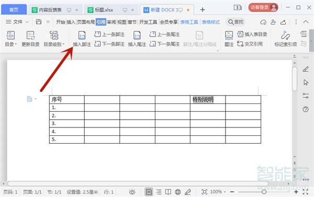The image size is (314, 197).
Task: Open the 目录级别 level dropdown
Action: tap(54, 39)
